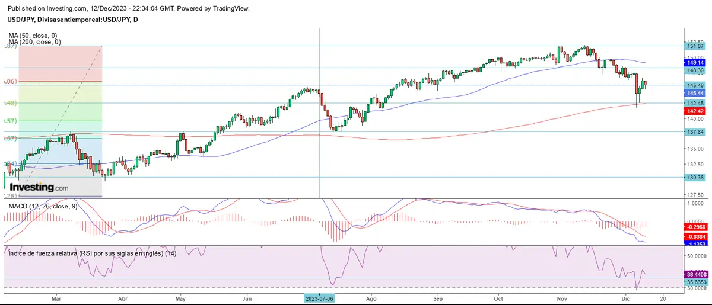Select the MA (200, close, 0) indicator label
Image resolution: width=712 pixels, height=305 pixels.
[35, 42]
